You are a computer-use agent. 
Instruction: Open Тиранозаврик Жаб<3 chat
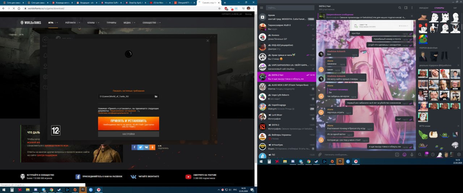[x=286, y=27]
